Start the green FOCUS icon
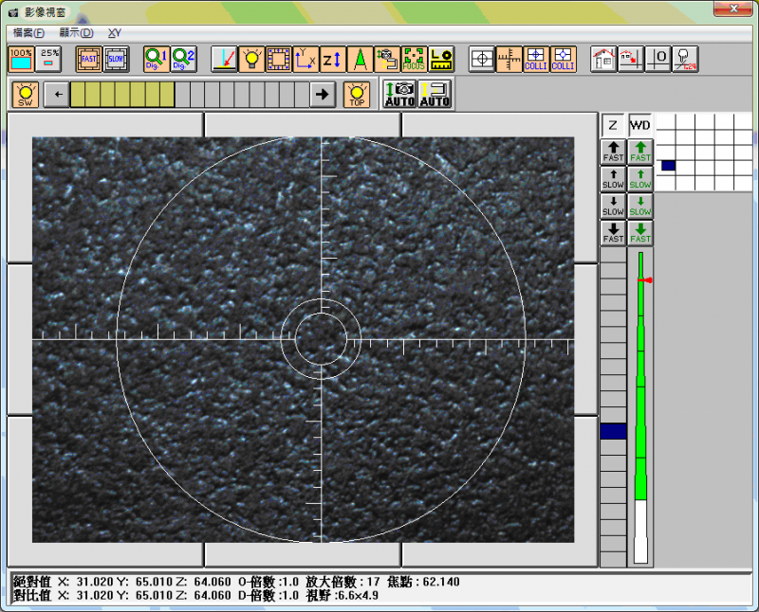 coord(415,60)
